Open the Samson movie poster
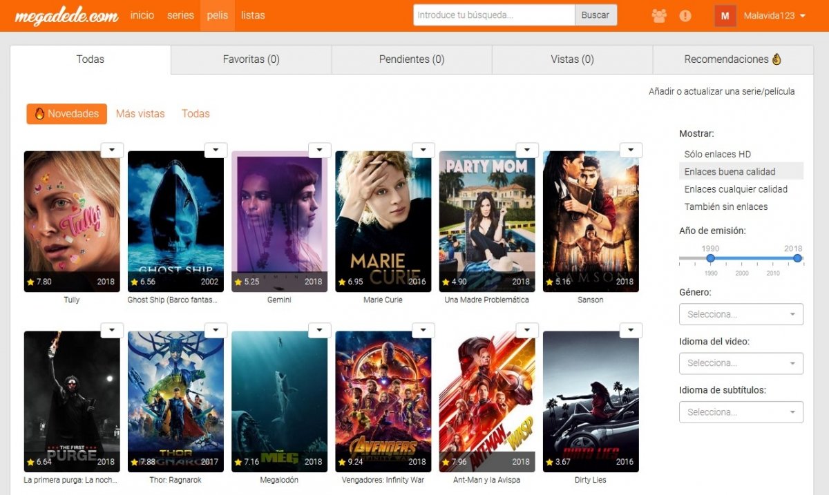Image resolution: width=829 pixels, height=495 pixels. (591, 222)
